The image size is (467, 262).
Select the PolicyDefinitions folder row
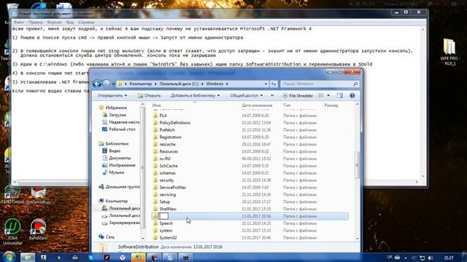pyautogui.click(x=250, y=123)
